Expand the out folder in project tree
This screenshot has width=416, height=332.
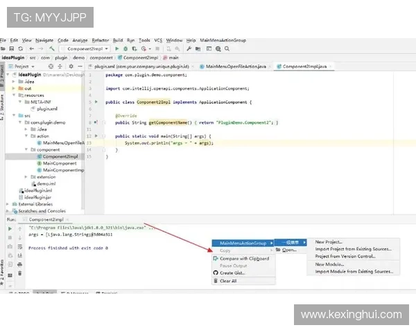(12, 88)
